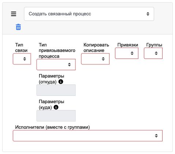Click the hamburger drag handle icon
This screenshot has width=175, height=154.
[x=14, y=14]
